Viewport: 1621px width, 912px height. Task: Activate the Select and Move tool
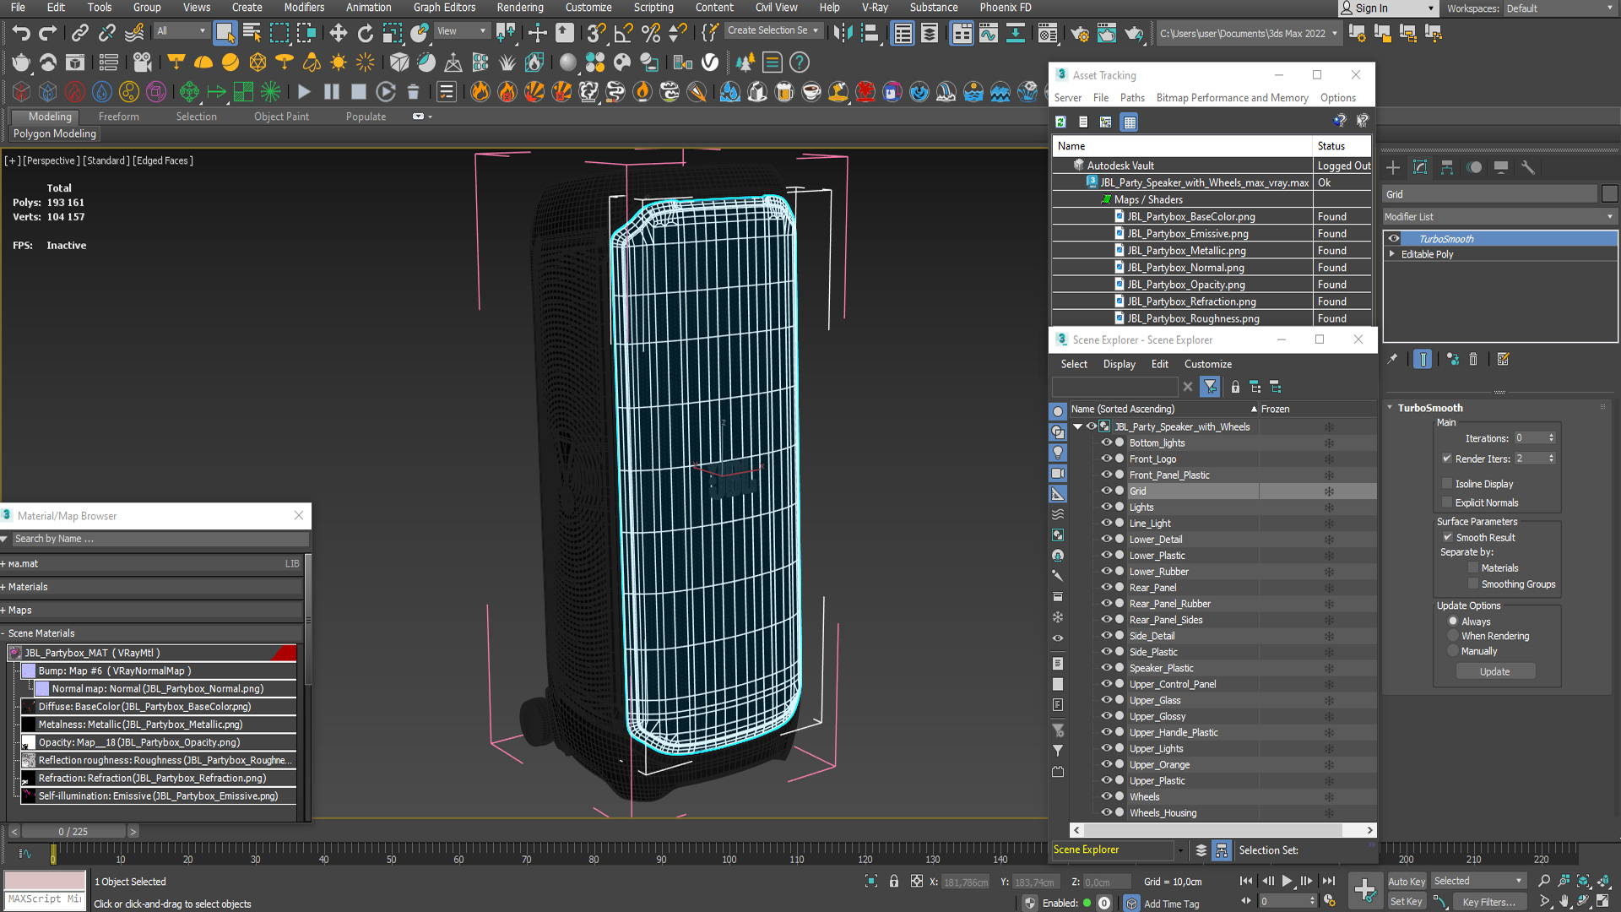(x=338, y=33)
